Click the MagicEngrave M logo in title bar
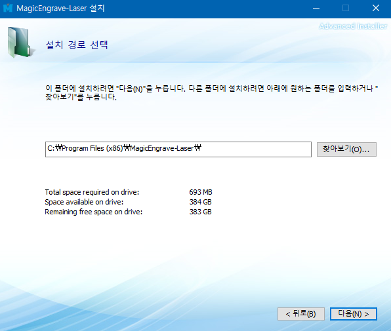 tap(8, 8)
